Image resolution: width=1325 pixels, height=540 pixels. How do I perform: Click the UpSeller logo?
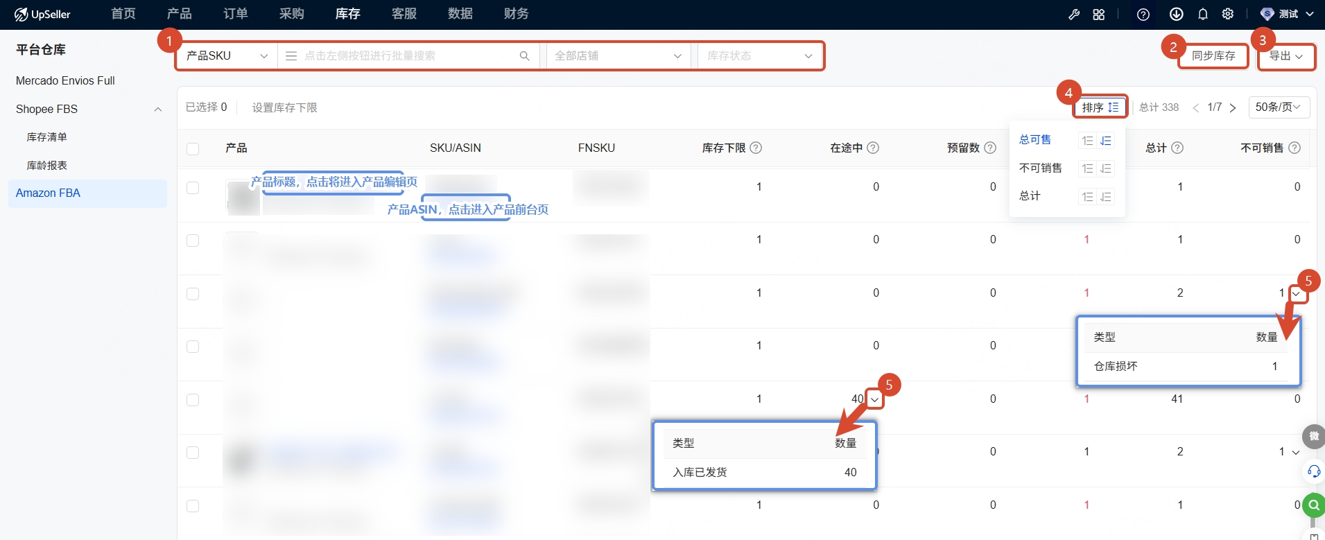coord(42,14)
